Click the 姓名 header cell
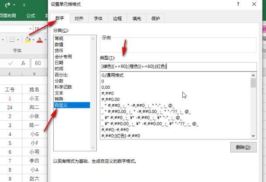This screenshot has height=182, width=266. pyautogui.click(x=34, y=89)
